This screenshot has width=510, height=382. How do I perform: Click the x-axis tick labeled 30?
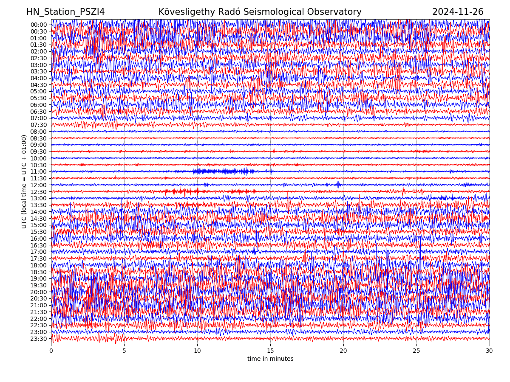[x=490, y=351]
